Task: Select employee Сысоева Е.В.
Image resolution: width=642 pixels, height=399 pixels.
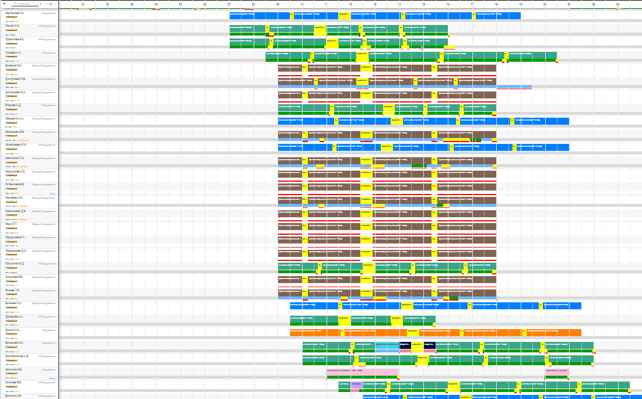Action: click(x=13, y=382)
